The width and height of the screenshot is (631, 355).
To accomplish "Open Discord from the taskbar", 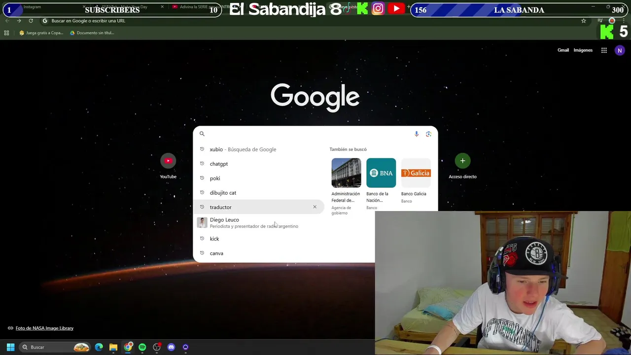I will click(x=171, y=347).
